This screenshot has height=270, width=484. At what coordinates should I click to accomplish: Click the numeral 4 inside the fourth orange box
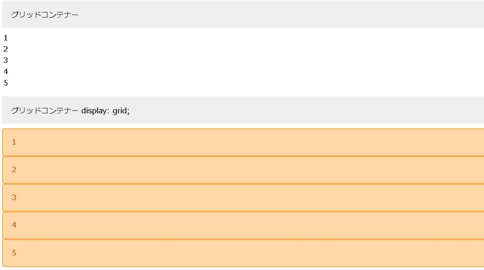pyautogui.click(x=14, y=225)
